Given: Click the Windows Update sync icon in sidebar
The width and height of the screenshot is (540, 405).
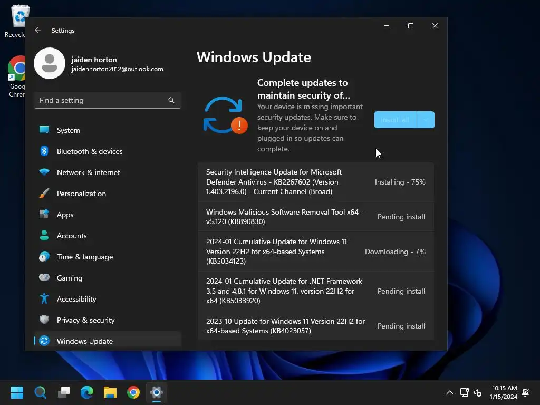Looking at the screenshot, I should 44,341.
